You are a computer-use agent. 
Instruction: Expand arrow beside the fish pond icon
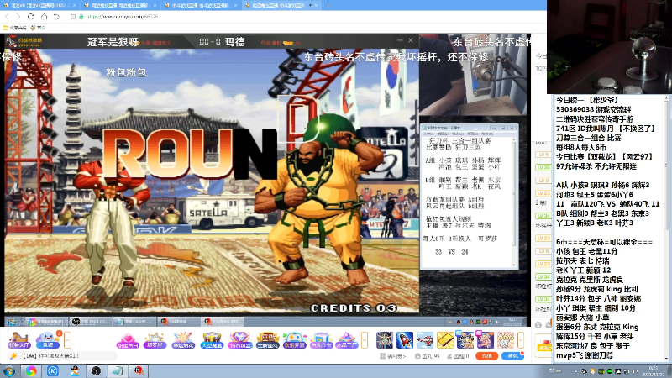pos(67,340)
